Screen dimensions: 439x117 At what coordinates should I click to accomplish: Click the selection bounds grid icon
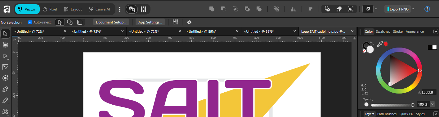coord(176,22)
